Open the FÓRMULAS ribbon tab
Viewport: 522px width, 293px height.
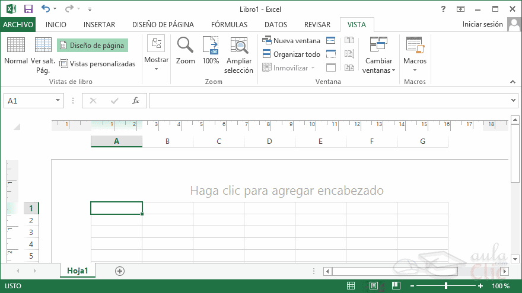[x=230, y=25]
